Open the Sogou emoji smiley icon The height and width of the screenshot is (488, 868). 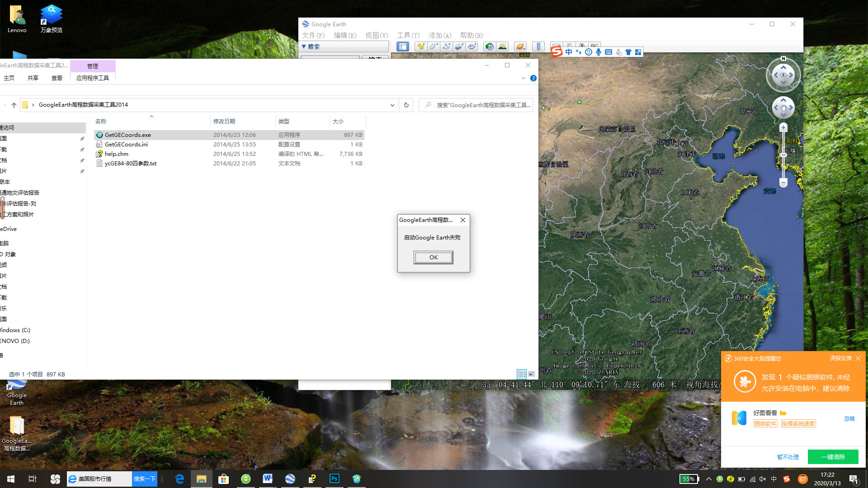[588, 52]
